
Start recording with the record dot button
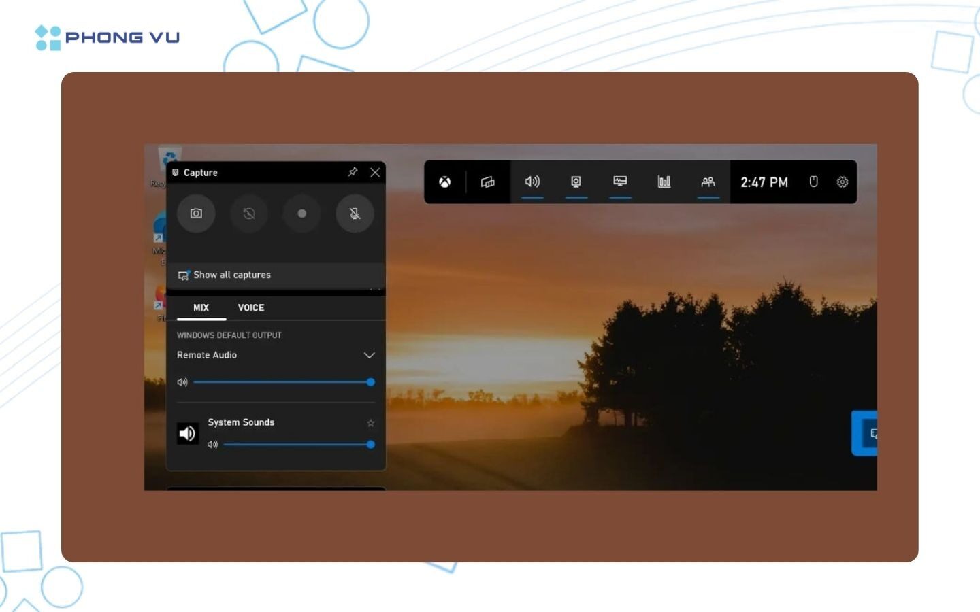302,214
